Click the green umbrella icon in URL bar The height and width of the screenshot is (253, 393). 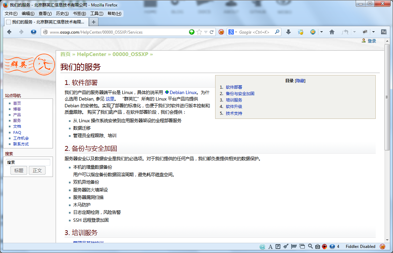[x=192, y=32]
